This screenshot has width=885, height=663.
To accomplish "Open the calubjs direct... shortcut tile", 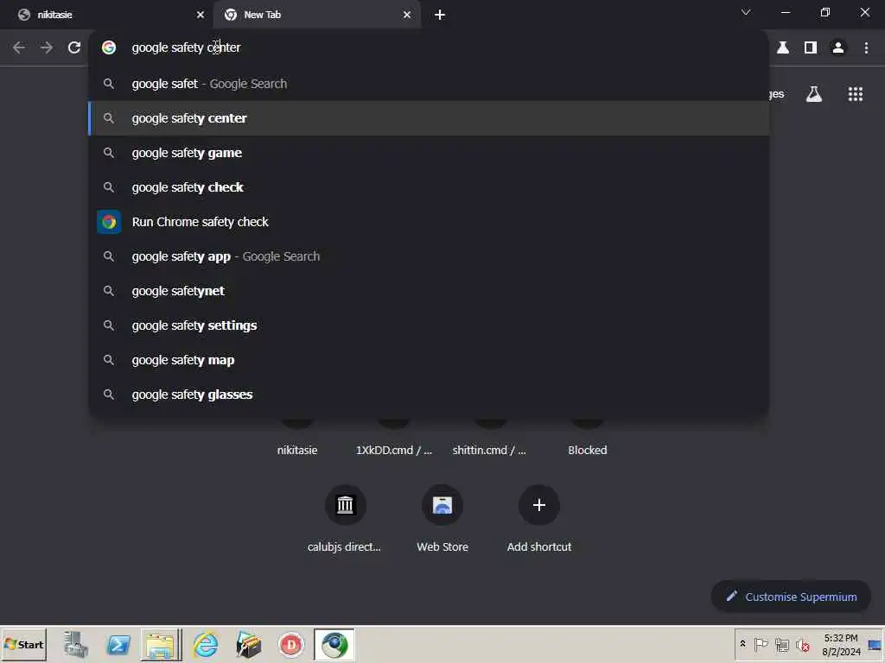I will (345, 505).
